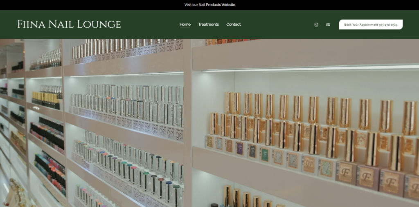419x207 pixels.
Task: Go to the Home menu item
Action: pyautogui.click(x=185, y=24)
